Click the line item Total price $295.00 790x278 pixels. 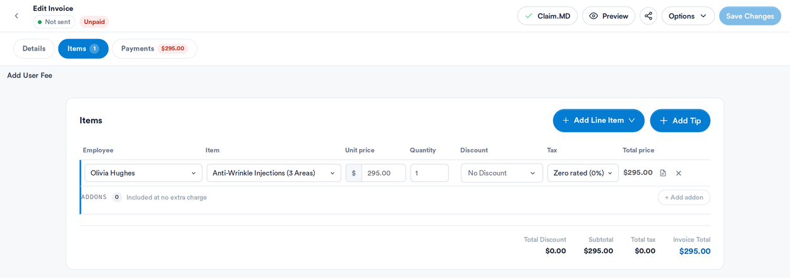click(638, 172)
